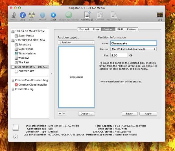Image resolution: width=175 pixels, height=151 pixels.
Task: Click the USB Serial Number value
Action: coord(66,135)
